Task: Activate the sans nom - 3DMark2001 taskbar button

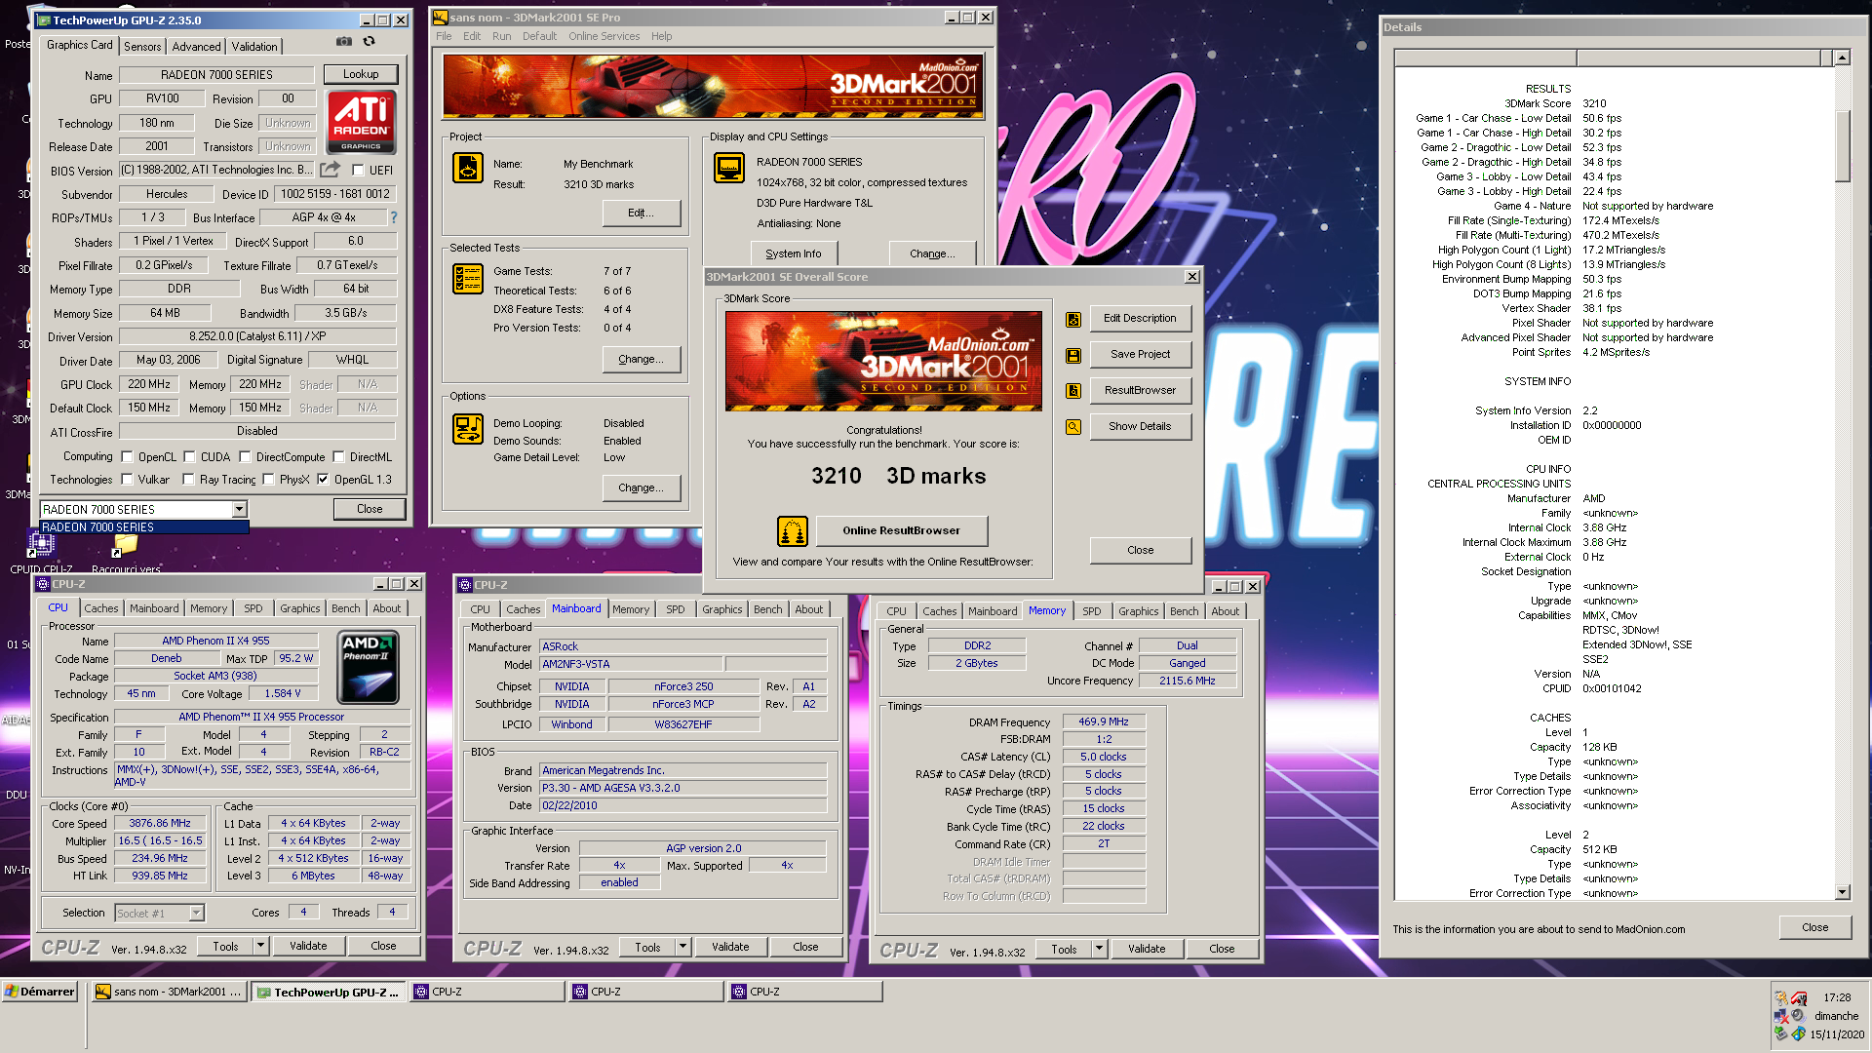Action: 170,993
